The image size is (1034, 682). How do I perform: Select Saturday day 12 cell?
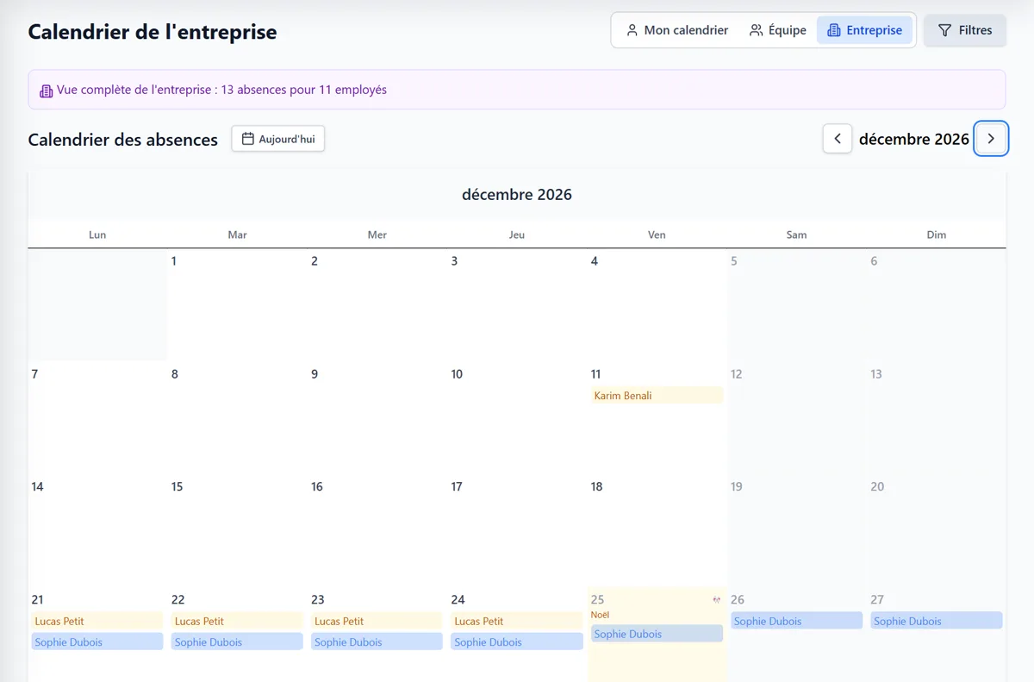(x=796, y=417)
